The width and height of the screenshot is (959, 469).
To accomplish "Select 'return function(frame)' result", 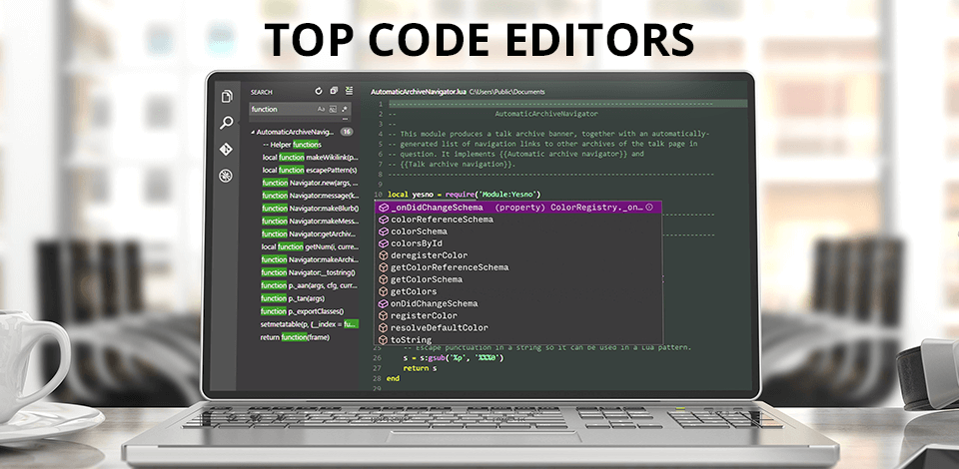I will 296,337.
